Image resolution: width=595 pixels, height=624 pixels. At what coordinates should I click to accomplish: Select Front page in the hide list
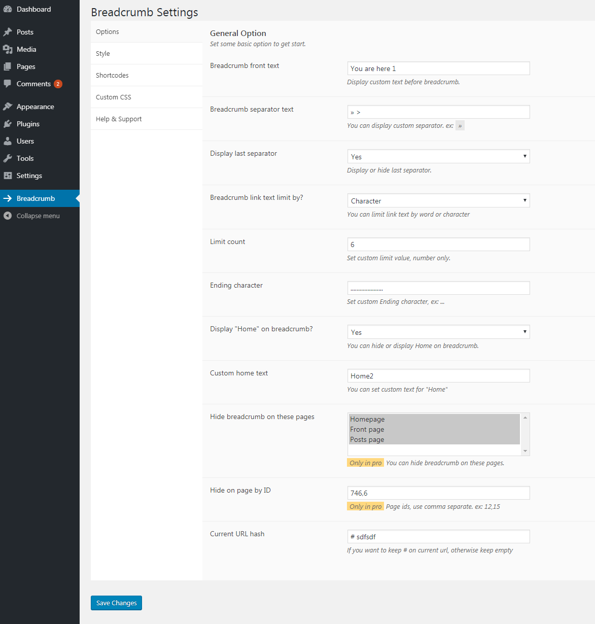point(367,429)
